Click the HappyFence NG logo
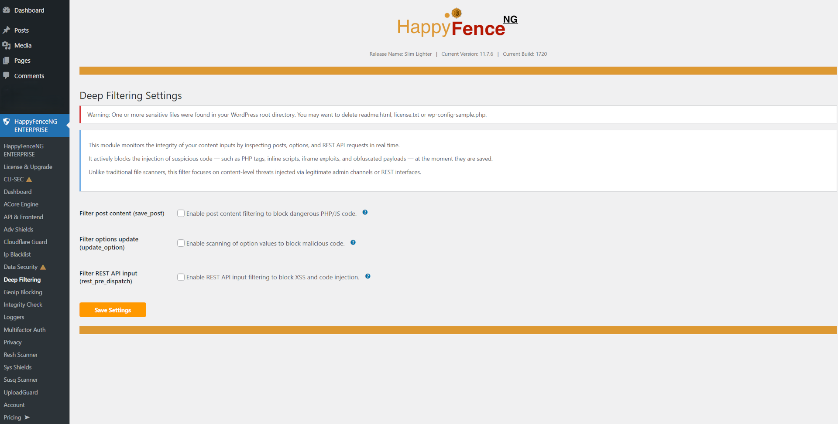Screen dimensions: 838x424 (457, 23)
